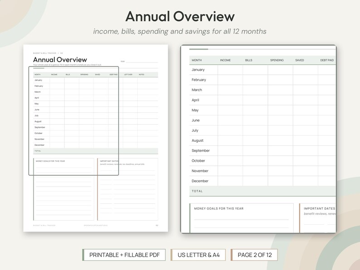Click the 'PAGE 2 OF 12' badge
The height and width of the screenshot is (270, 360).
coord(254,255)
